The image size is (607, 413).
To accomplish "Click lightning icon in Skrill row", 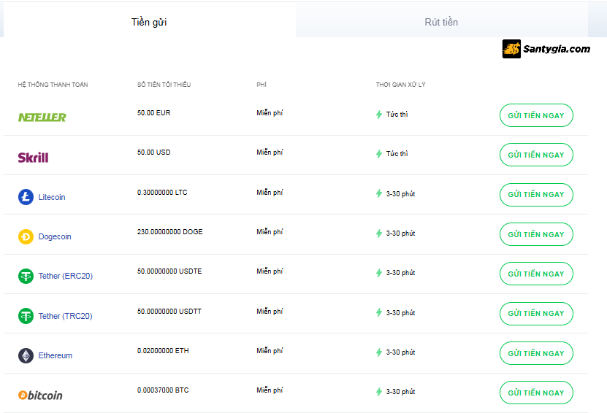I will pos(379,154).
